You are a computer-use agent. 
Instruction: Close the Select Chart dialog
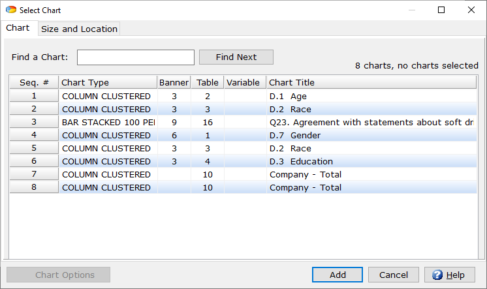click(x=471, y=10)
